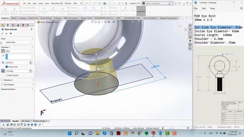Click the Print icon in the quick access toolbar
This screenshot has height=137, width=244.
pyautogui.click(x=104, y=3)
